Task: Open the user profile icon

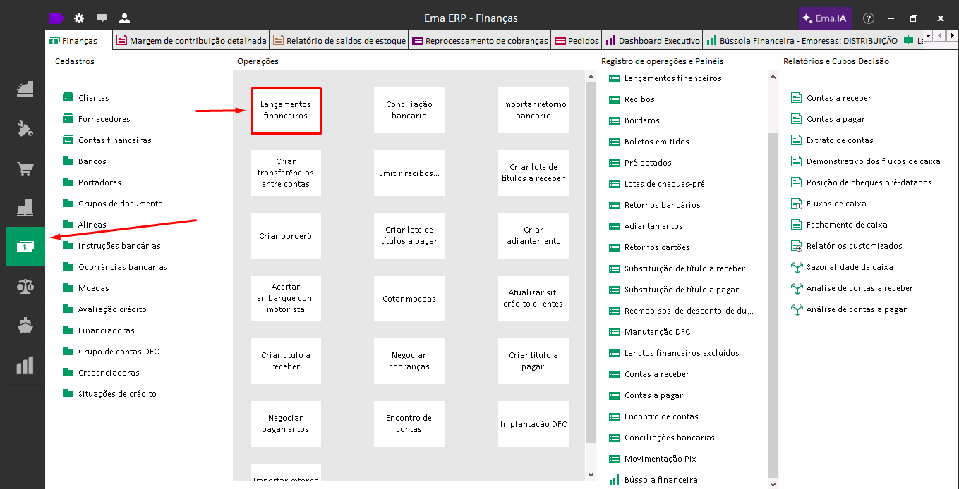Action: click(124, 18)
